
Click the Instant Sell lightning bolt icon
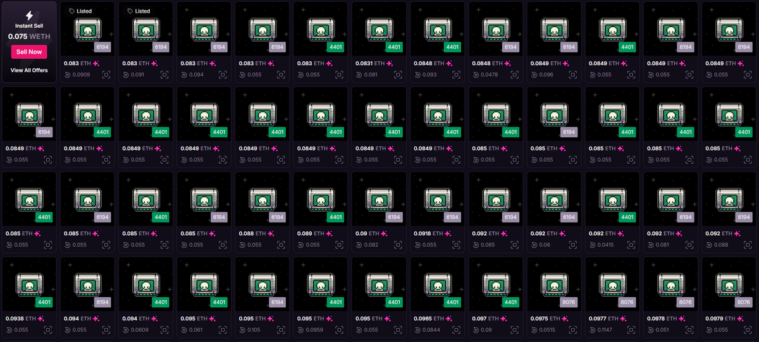pyautogui.click(x=29, y=15)
